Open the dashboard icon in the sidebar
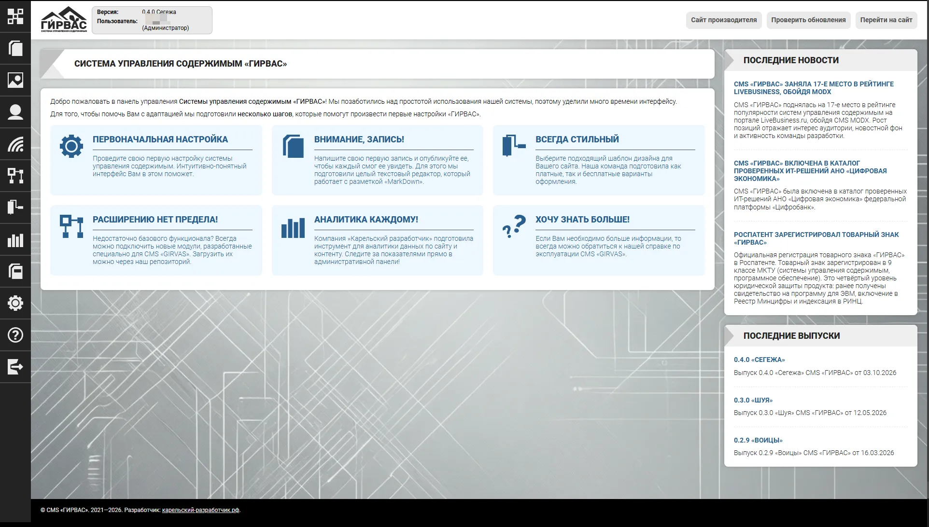Viewport: 929px width, 527px height. point(15,16)
